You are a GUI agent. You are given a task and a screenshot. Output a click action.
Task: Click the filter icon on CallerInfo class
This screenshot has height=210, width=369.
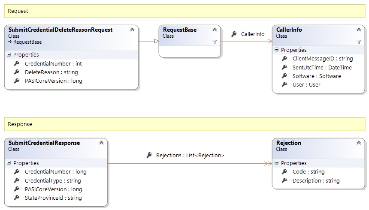[359, 42]
